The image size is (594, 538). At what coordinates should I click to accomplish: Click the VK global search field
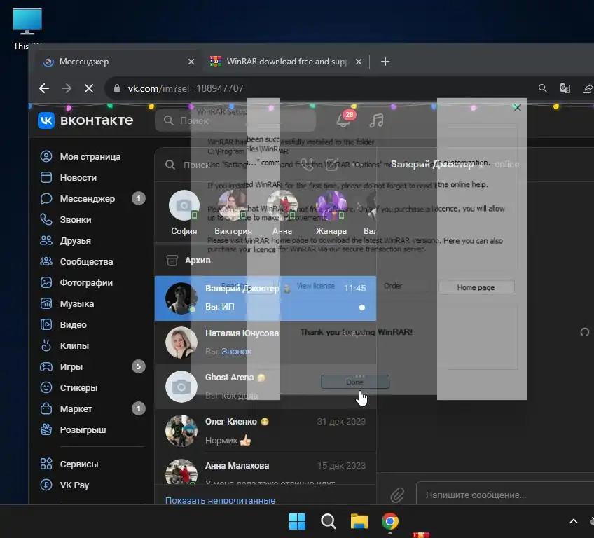pyautogui.click(x=235, y=120)
